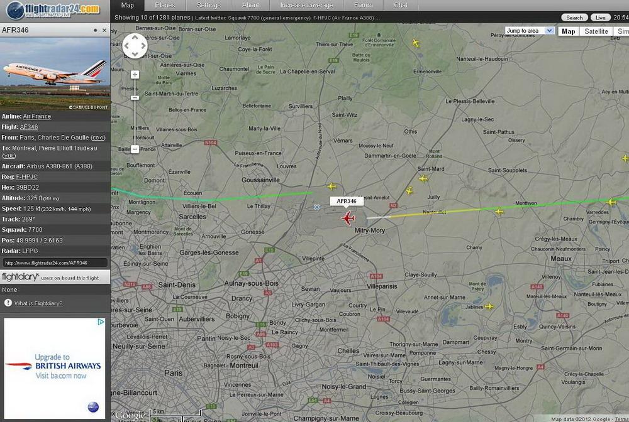Click the Air France airline link
The height and width of the screenshot is (422, 629).
coord(37,116)
